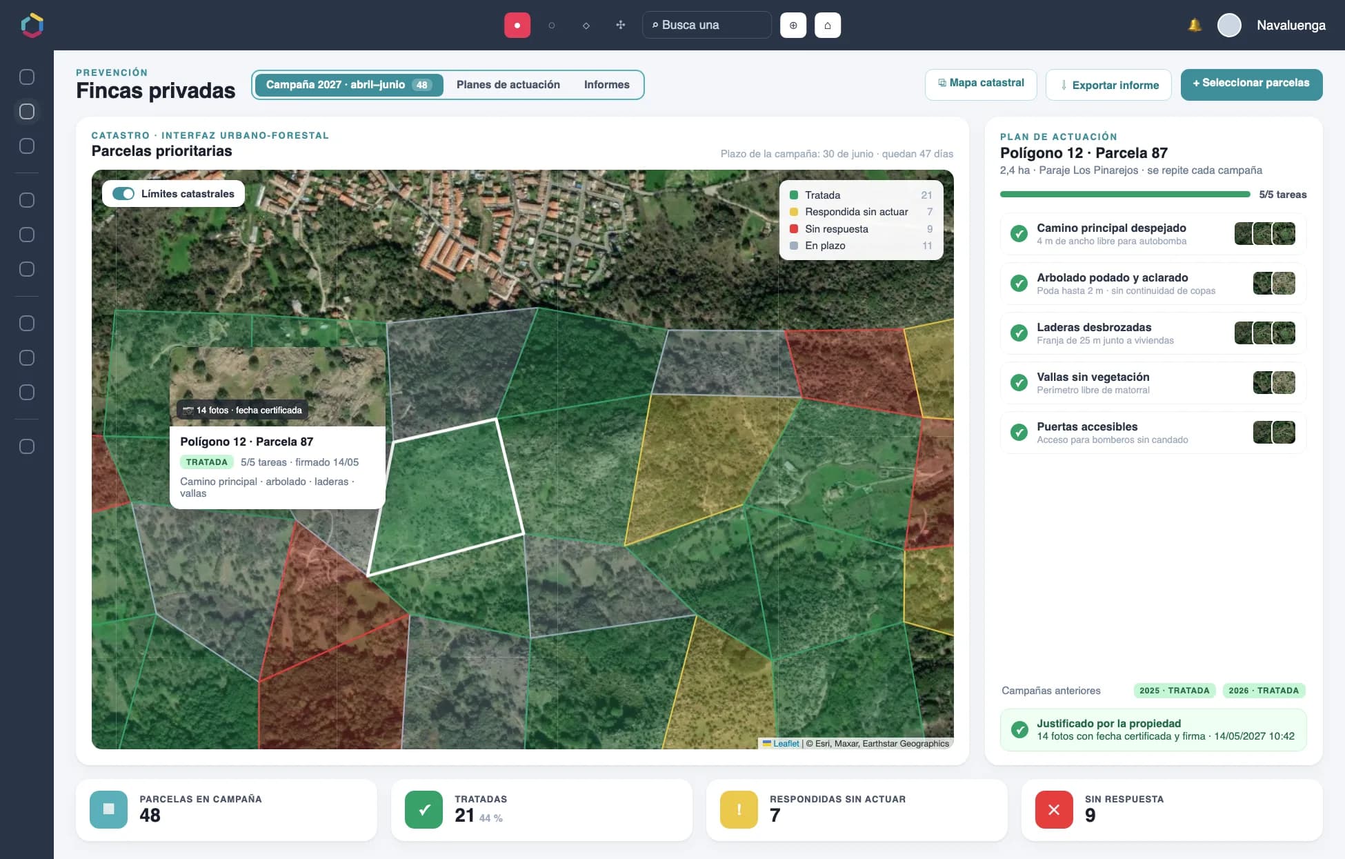Click the check icon of Justificado por la propiedad
The image size is (1345, 859).
(1019, 729)
